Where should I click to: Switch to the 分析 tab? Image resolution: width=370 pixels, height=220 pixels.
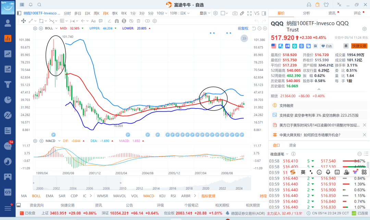tap(306, 13)
